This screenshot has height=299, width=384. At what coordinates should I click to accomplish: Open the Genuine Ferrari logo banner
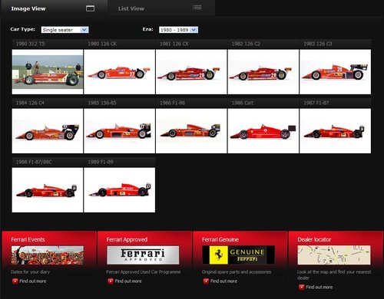(238, 255)
